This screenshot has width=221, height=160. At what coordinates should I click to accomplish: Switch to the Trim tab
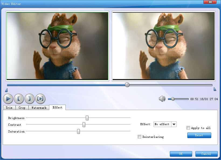(9, 108)
